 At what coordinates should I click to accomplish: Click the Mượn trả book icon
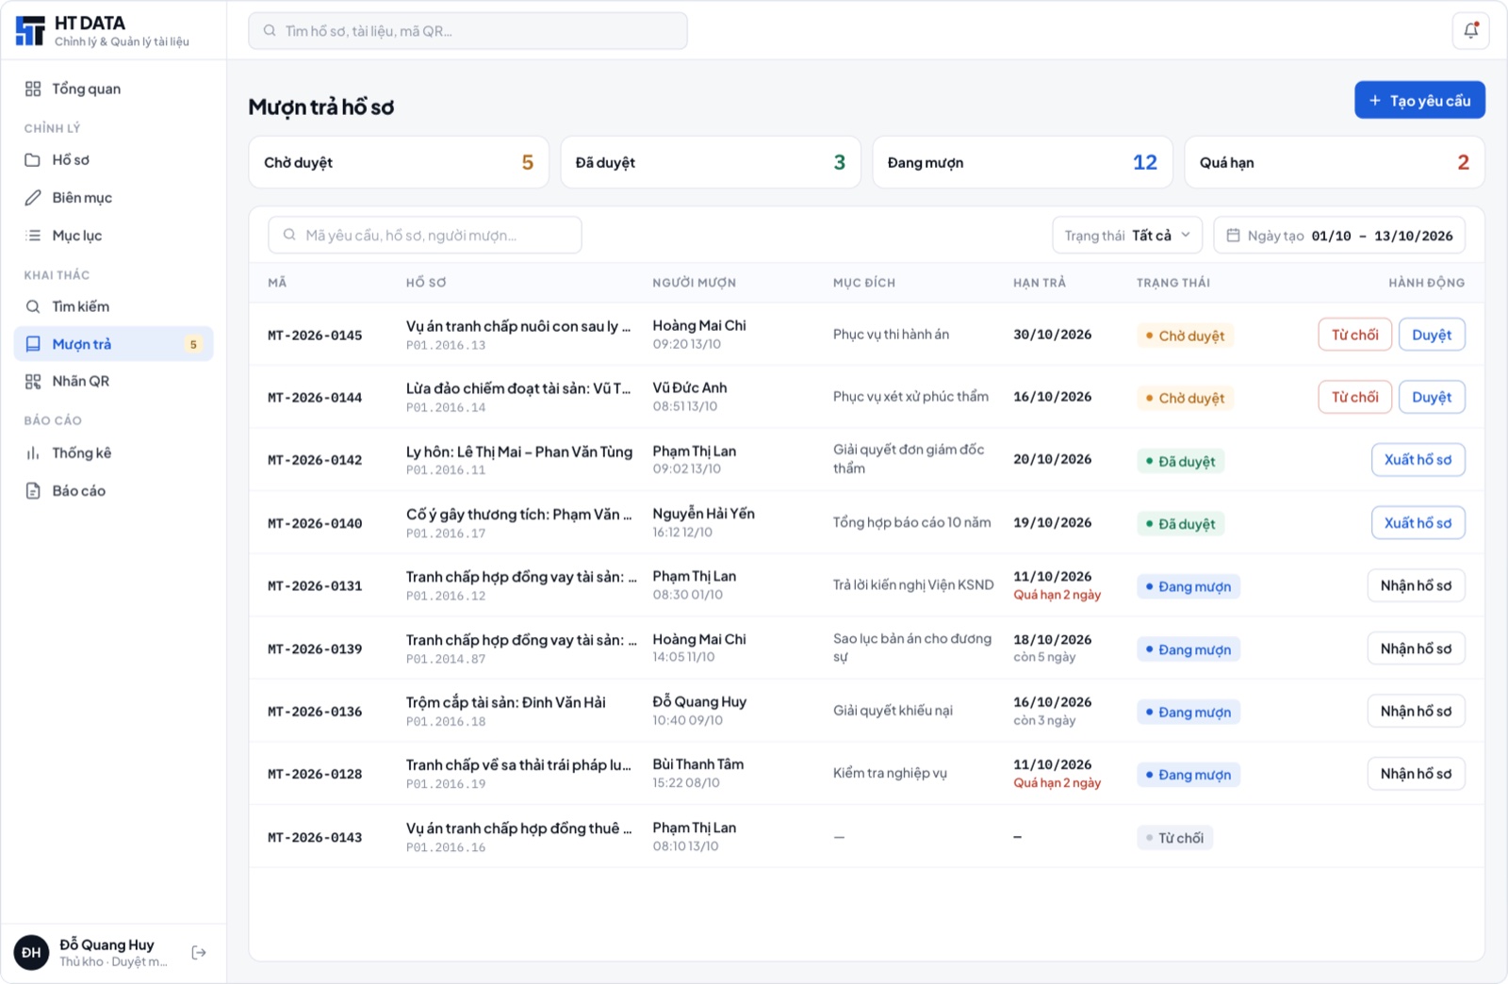[x=33, y=344]
